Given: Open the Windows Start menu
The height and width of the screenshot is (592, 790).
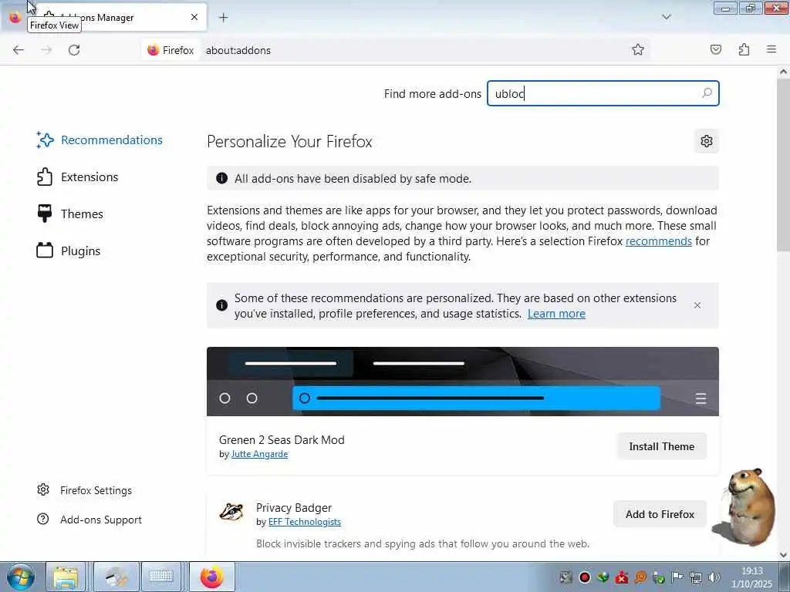Looking at the screenshot, I should click(21, 577).
